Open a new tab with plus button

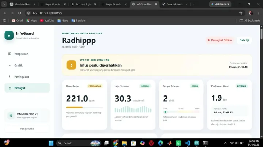(x=194, y=4)
